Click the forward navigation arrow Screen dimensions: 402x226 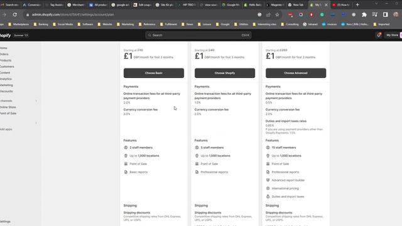pyautogui.click(x=4, y=14)
